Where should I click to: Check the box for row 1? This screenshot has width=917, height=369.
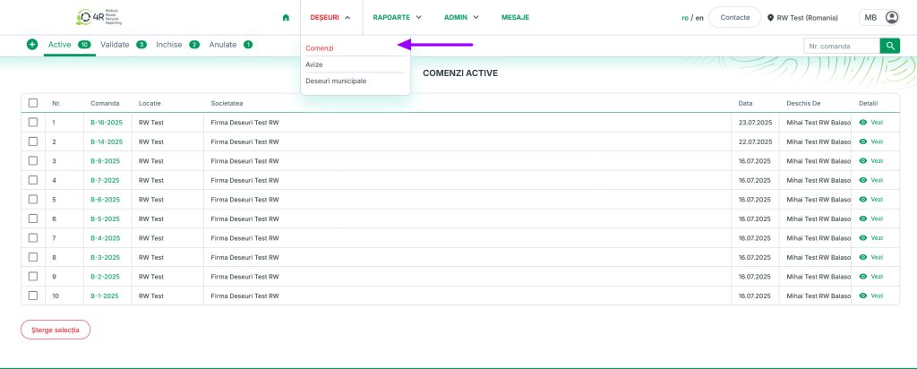[x=33, y=122]
